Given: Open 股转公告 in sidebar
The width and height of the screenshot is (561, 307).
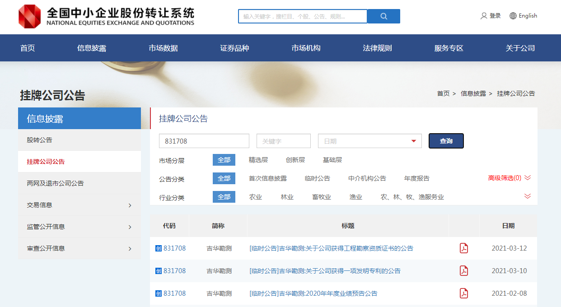Looking at the screenshot, I should pos(79,140).
